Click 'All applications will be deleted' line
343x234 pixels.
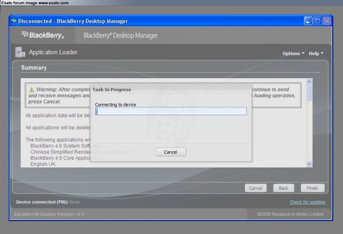pos(57,128)
